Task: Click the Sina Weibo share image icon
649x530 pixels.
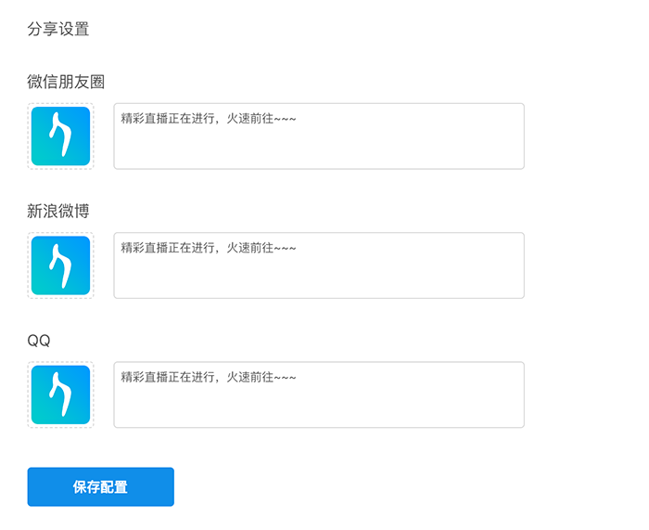Action: pos(60,265)
